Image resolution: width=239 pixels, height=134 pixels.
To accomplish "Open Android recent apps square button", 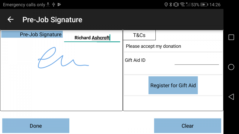I will (x=231, y=37).
